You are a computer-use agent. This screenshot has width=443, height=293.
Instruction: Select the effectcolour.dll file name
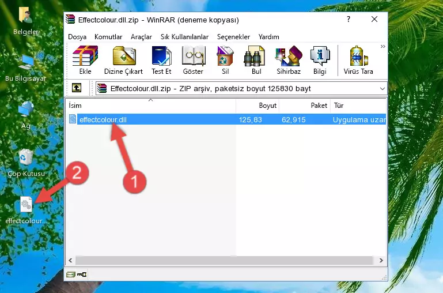pyautogui.click(x=103, y=119)
